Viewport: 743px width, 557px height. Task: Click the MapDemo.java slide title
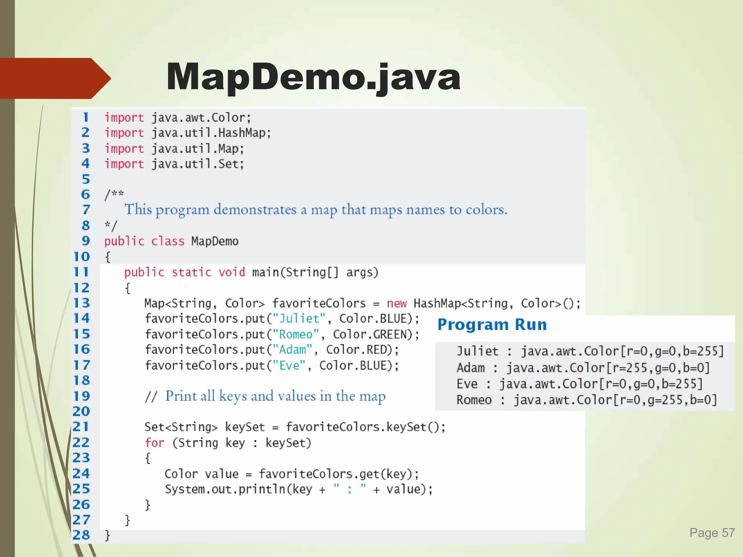coord(313,77)
